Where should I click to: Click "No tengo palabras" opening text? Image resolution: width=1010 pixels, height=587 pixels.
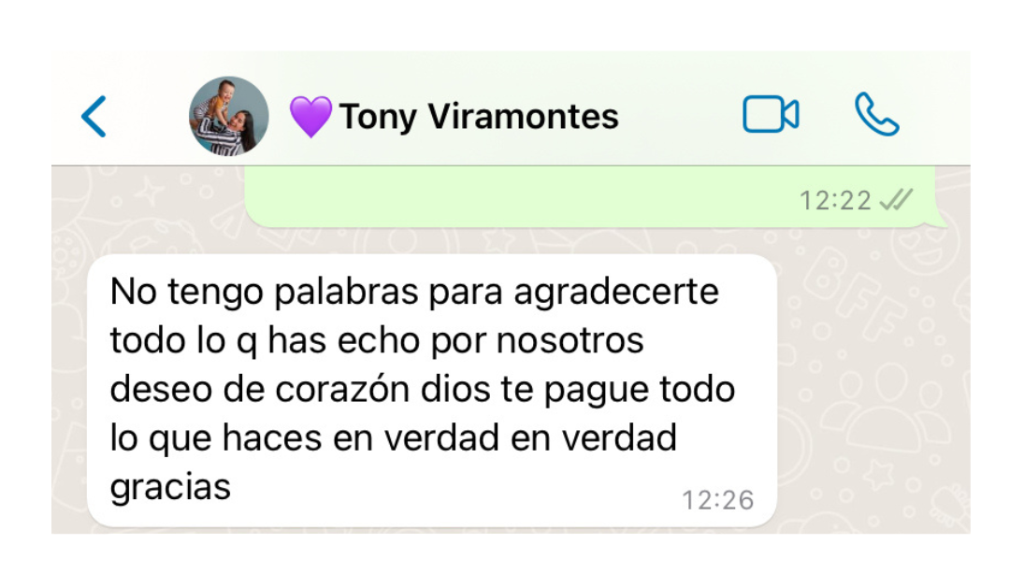(x=264, y=293)
